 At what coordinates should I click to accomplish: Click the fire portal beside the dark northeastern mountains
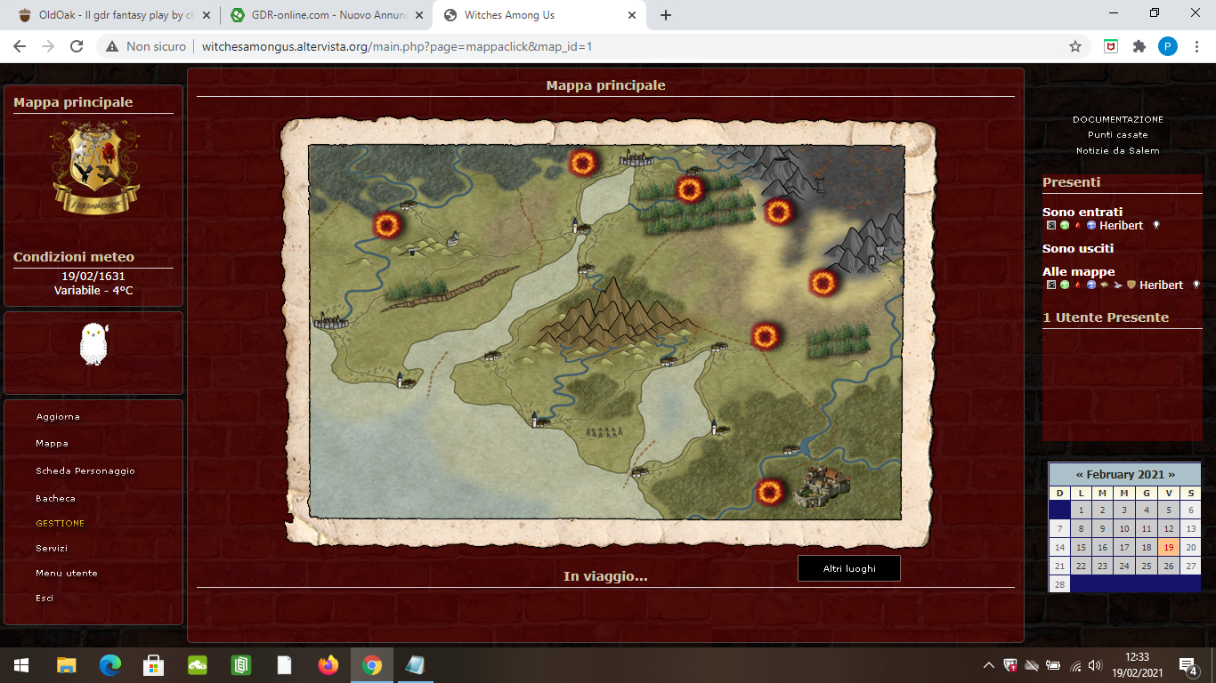click(x=778, y=212)
